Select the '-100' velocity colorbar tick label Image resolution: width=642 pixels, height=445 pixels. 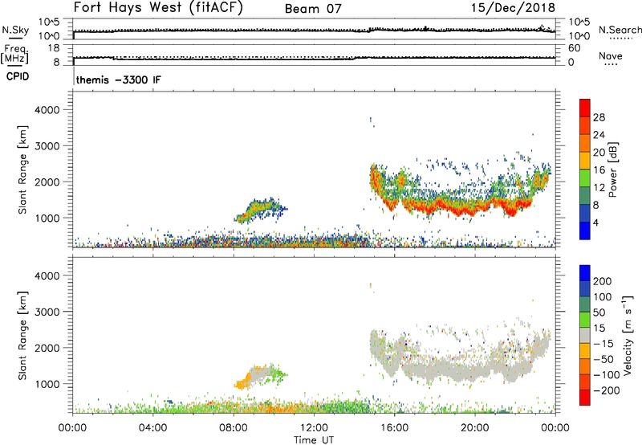click(x=607, y=374)
